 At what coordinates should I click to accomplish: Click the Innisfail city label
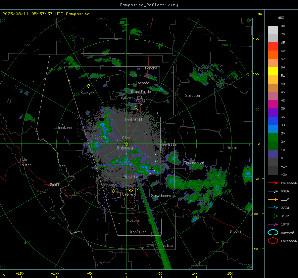pyautogui.click(x=133, y=120)
